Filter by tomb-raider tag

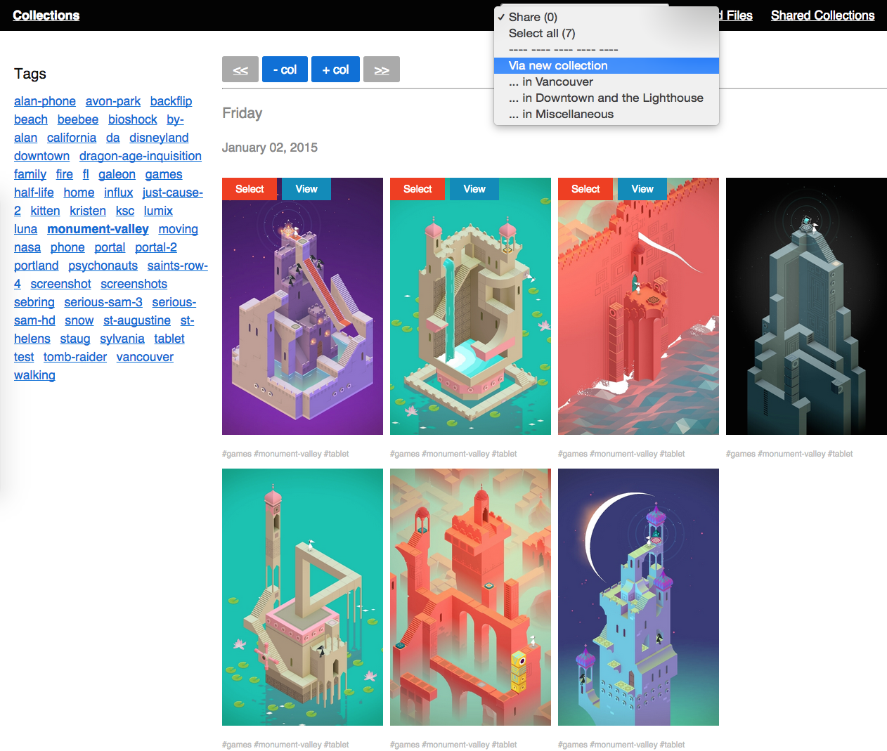click(x=75, y=357)
